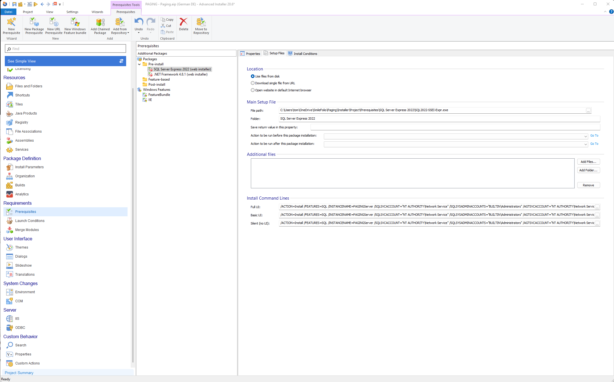Click the Folder name input field
This screenshot has height=382, width=614.
point(440,119)
